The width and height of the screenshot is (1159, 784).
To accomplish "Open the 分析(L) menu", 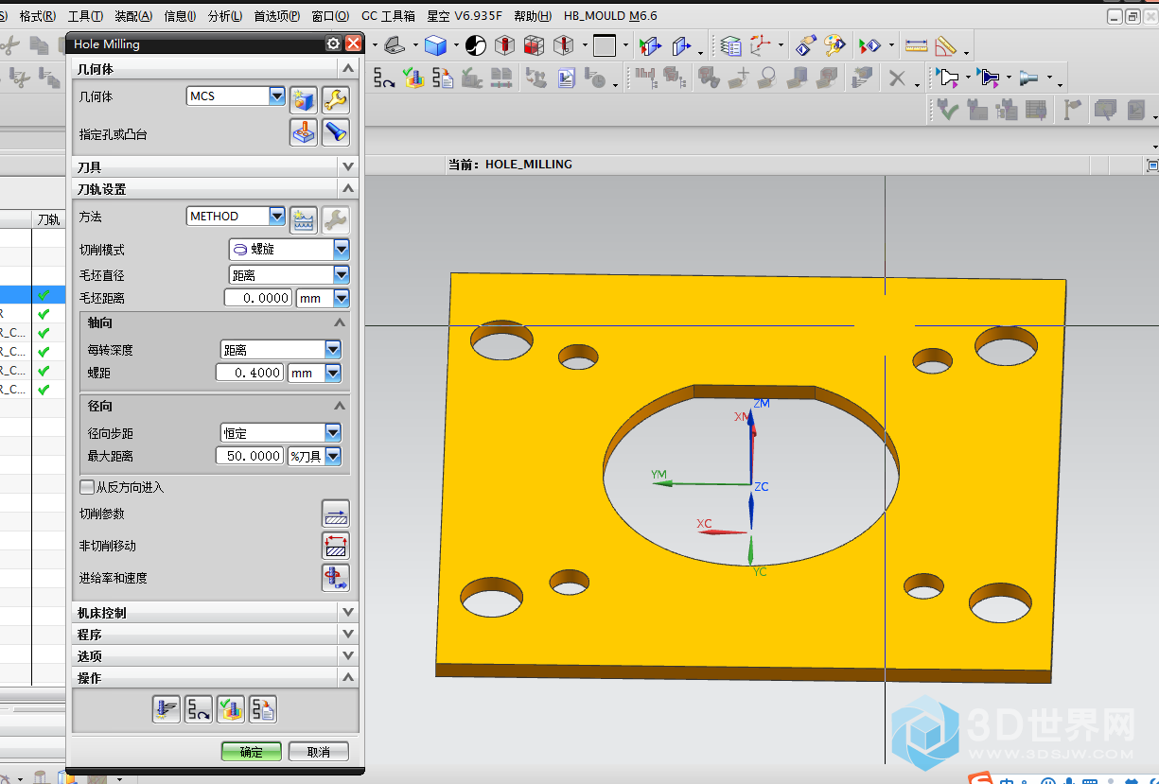I will click(224, 16).
